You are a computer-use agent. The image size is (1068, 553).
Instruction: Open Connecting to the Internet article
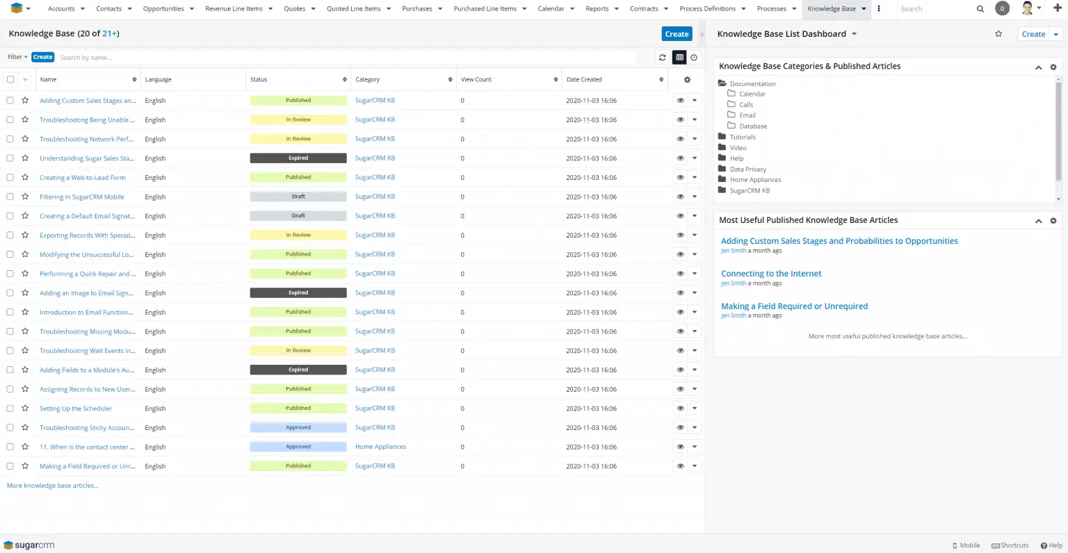tap(771, 274)
